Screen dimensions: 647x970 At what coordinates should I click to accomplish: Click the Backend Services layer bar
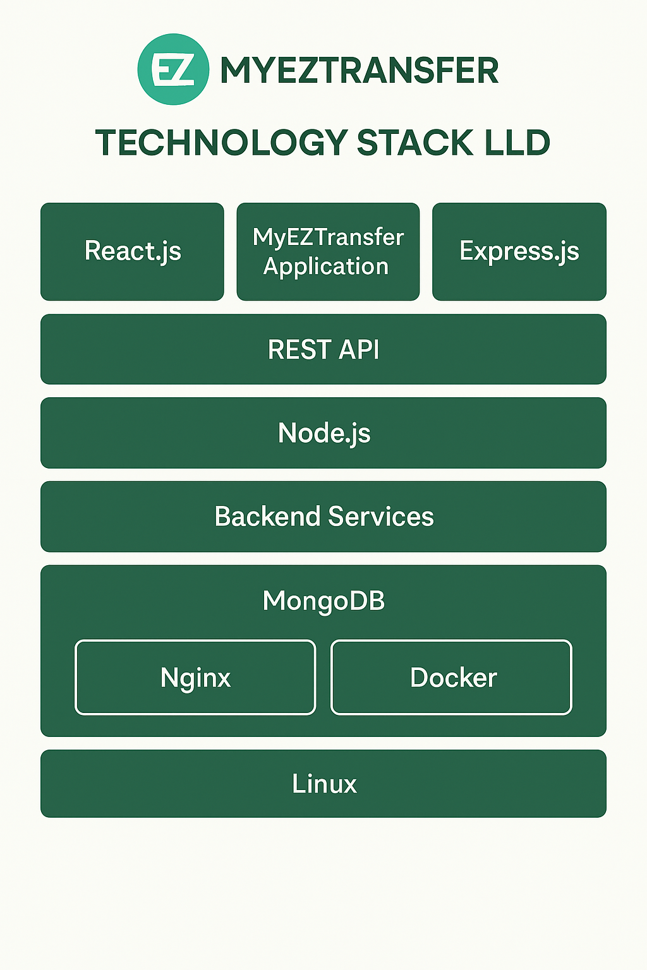[x=323, y=517]
